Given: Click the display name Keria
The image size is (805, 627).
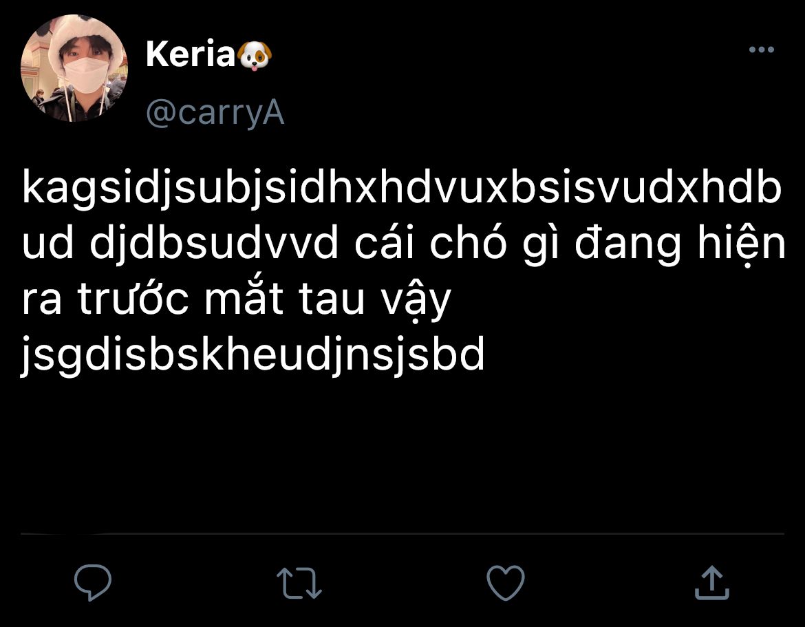Looking at the screenshot, I should [x=191, y=55].
